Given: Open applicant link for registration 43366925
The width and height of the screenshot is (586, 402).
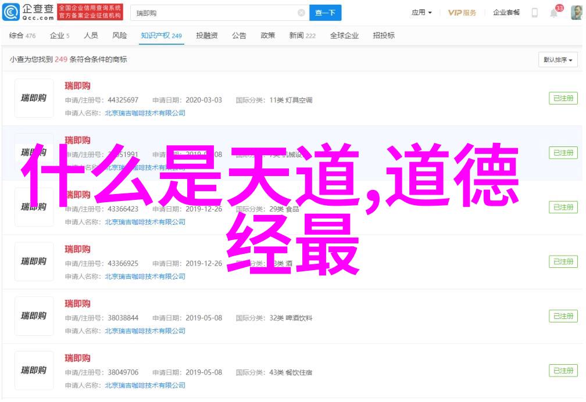Looking at the screenshot, I should click(145, 277).
